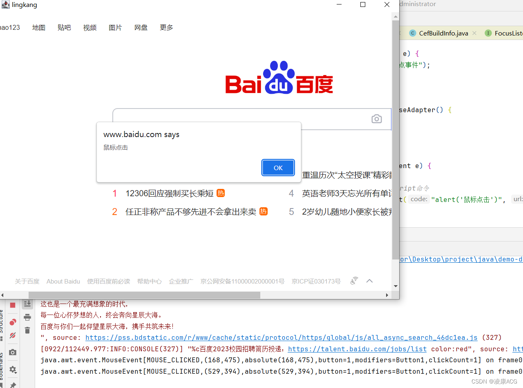Open About Baidu footer link
The width and height of the screenshot is (523, 388).
(x=63, y=281)
